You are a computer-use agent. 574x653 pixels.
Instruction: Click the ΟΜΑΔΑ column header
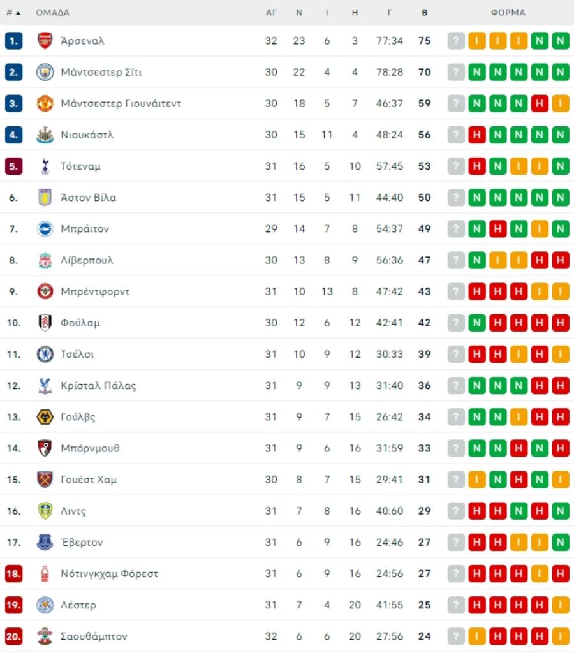53,13
